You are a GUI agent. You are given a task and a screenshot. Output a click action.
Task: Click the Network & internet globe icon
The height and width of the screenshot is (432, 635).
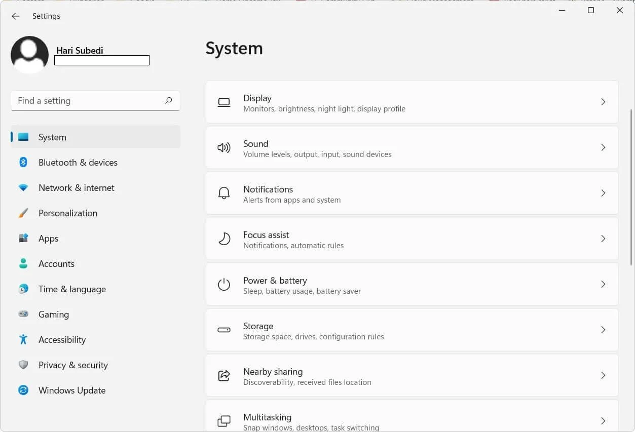[23, 187]
